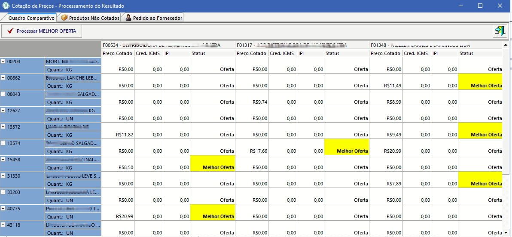Click the Processar MELHOR OFERTA button
The height and width of the screenshot is (237, 512).
coord(42,31)
